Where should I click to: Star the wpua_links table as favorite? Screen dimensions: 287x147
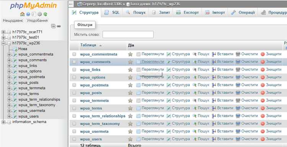point(130,70)
